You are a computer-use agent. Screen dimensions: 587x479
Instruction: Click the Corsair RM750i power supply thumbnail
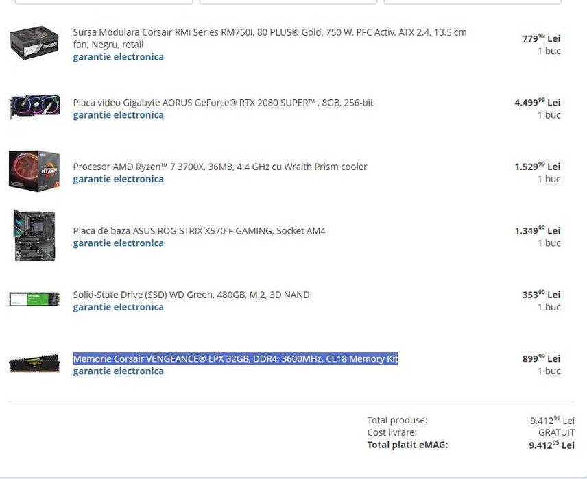(34, 43)
